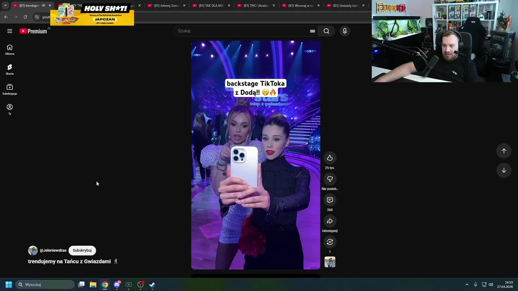
Task: Close the Johnny Soma tab
Action: 184,6
